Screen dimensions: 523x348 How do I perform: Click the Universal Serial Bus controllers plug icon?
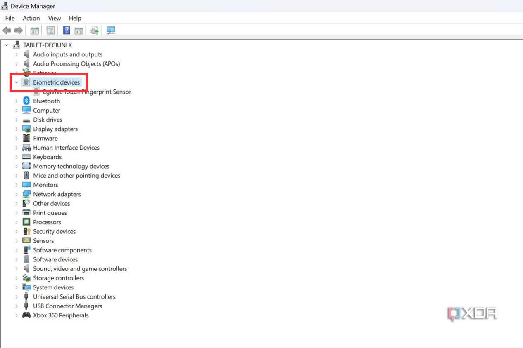[26, 296]
